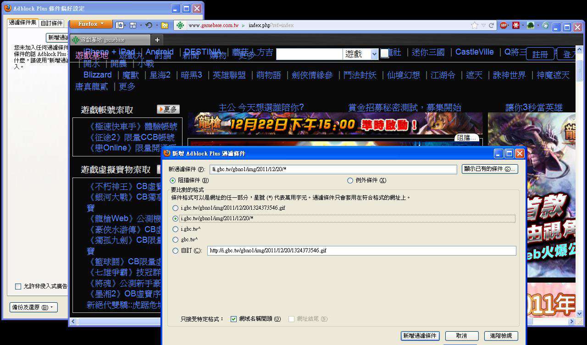
Task: Open the 英雄聯盟 site menu link
Action: pos(229,75)
